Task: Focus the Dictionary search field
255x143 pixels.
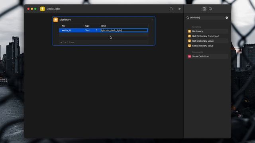Action: (x=207, y=17)
